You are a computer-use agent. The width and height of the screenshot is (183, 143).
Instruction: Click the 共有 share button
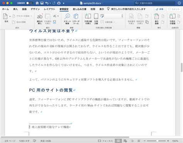(159, 9)
